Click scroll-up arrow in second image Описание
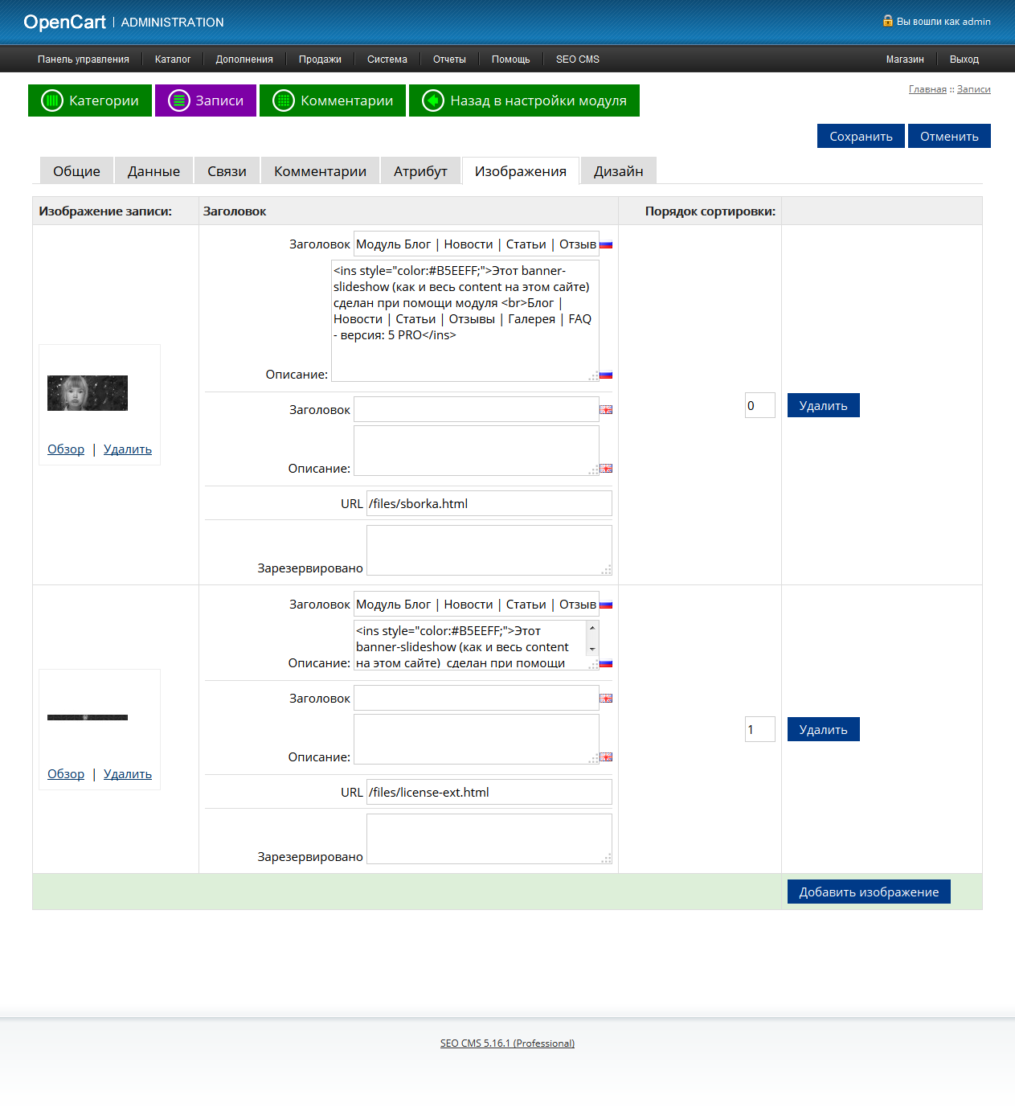 point(592,628)
